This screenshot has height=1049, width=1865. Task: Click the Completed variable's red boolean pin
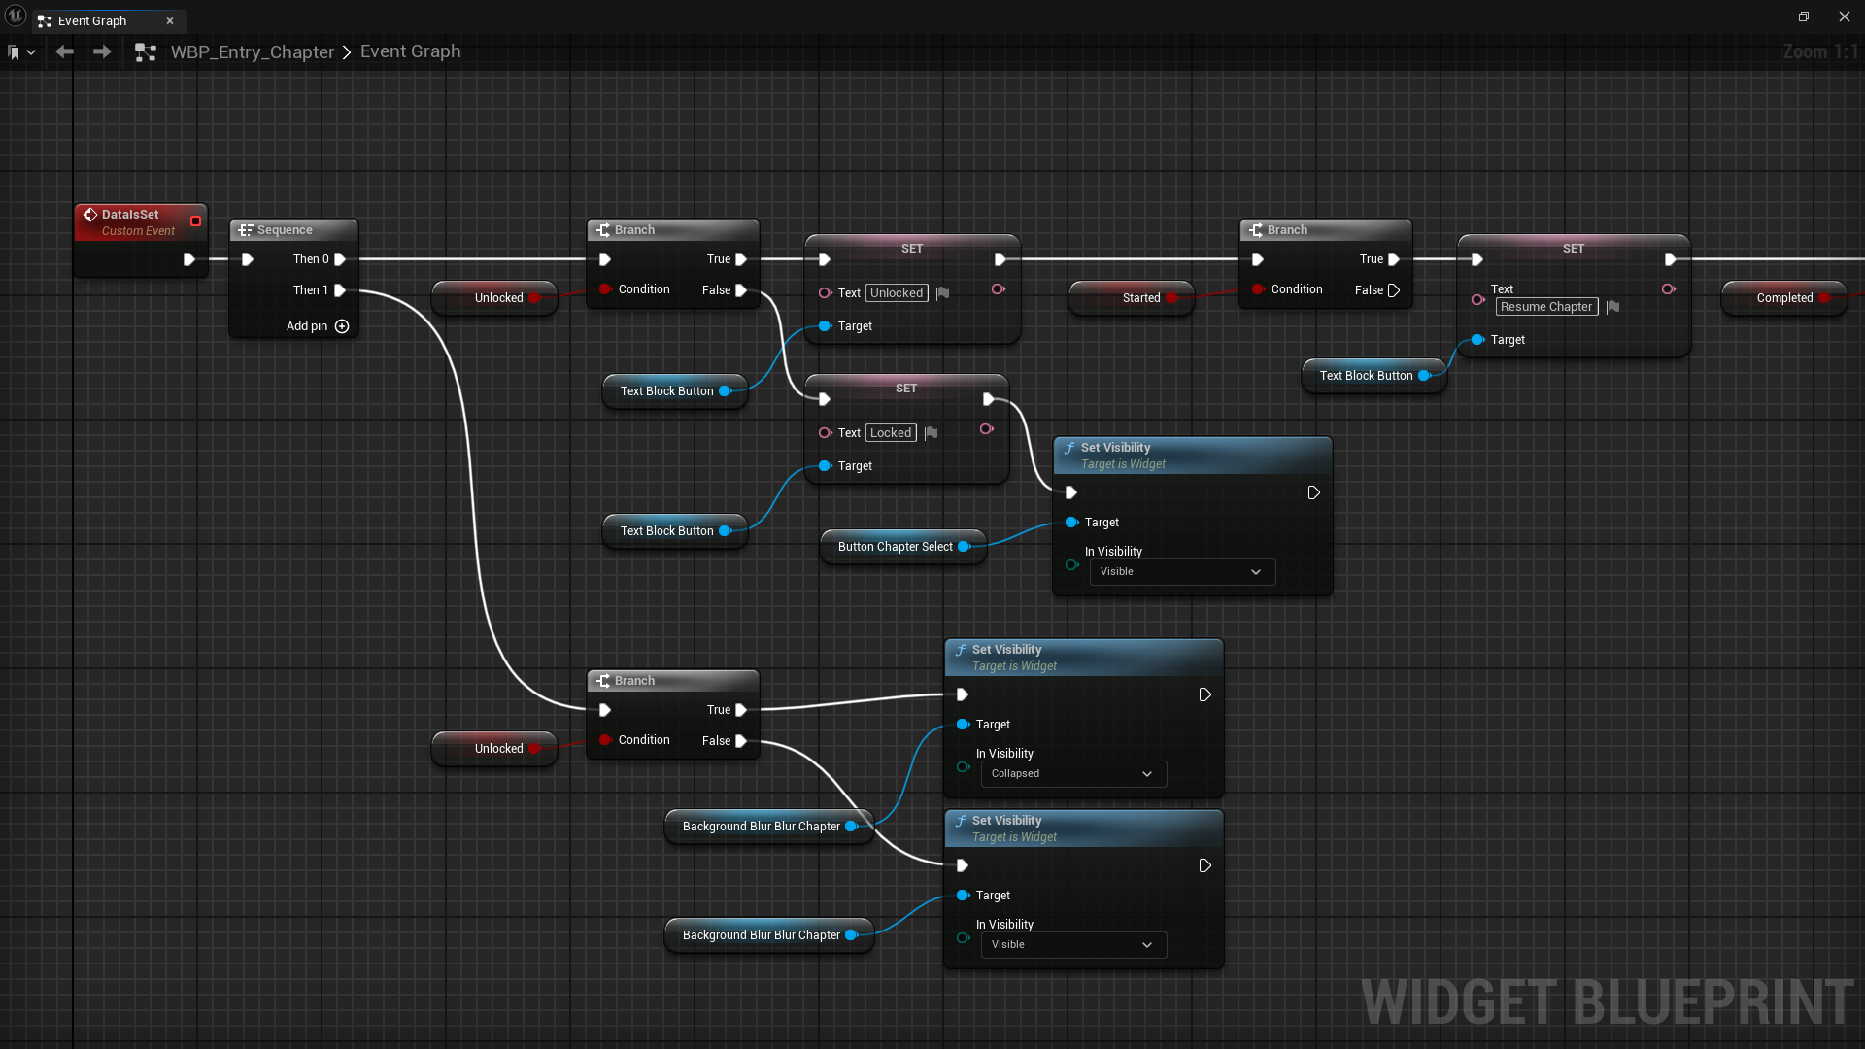[1823, 298]
